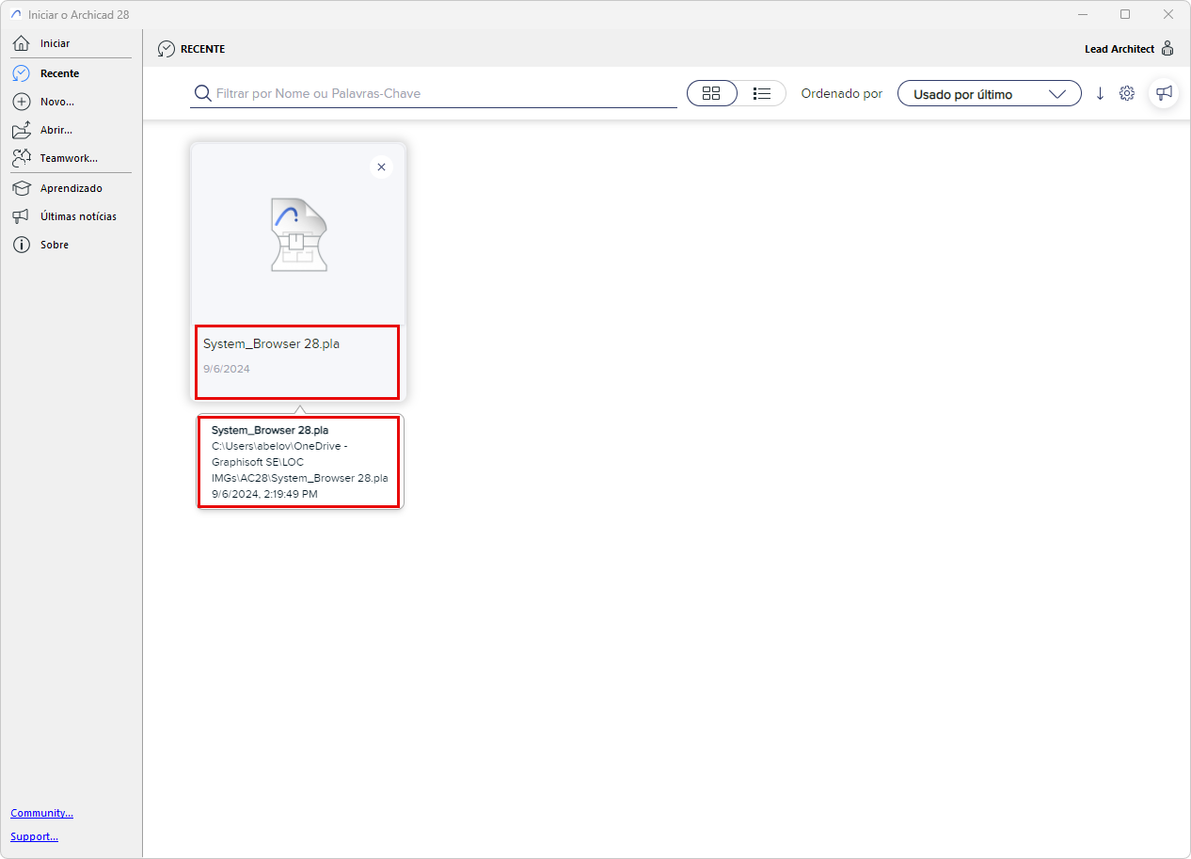Click the Teamwork people-house icon
Viewport: 1191px width, 859px height.
(22, 158)
